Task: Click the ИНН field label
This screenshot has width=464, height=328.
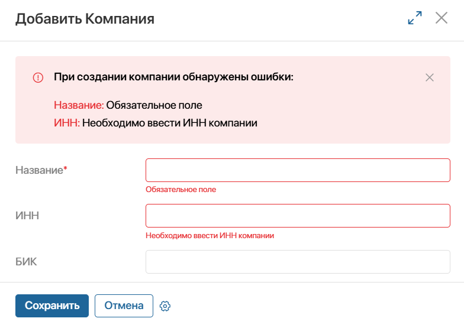Action: tap(27, 216)
